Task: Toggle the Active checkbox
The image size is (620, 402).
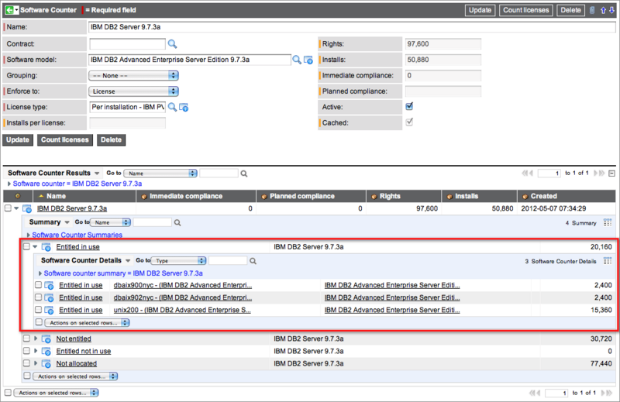Action: click(409, 106)
